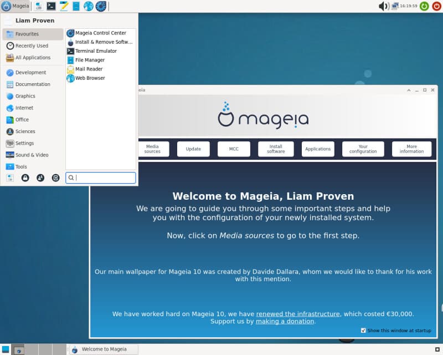The height and width of the screenshot is (355, 443).
Task: Click the lock screen icon in menu
Action: (25, 178)
